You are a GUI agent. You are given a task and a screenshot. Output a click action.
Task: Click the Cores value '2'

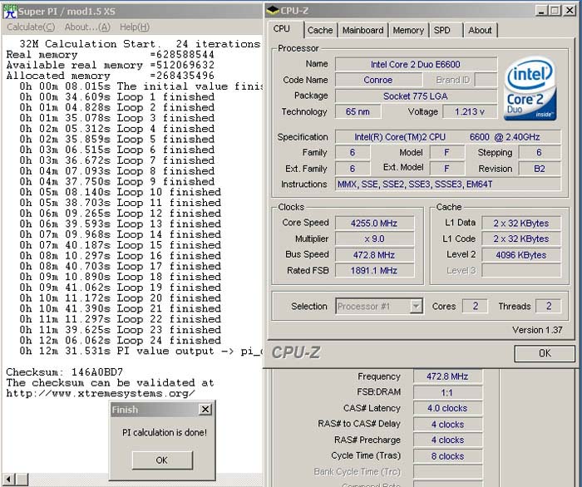[x=475, y=306]
